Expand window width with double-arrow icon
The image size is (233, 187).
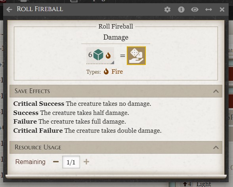208,10
